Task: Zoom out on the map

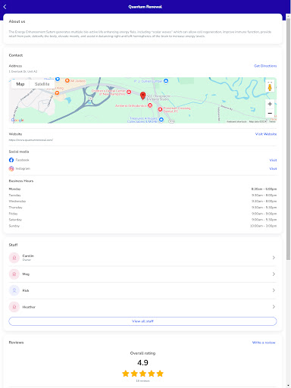Action: [270, 113]
